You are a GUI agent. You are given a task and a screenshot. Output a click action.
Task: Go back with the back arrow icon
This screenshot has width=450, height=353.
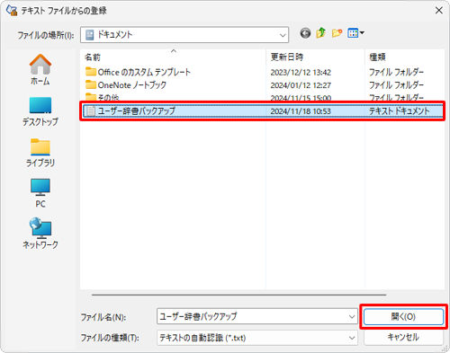coord(305,33)
